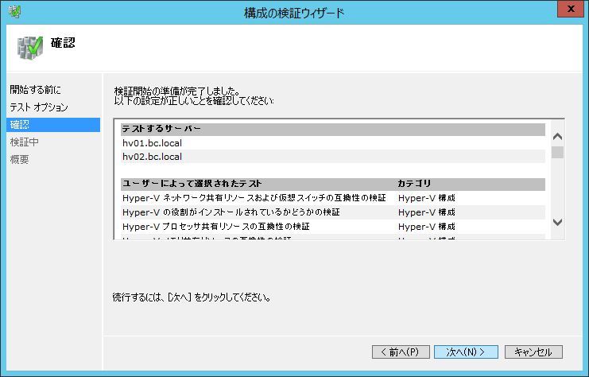Click the wizard icon in title bar
Viewport: 589px width, 377px height.
tap(14, 12)
